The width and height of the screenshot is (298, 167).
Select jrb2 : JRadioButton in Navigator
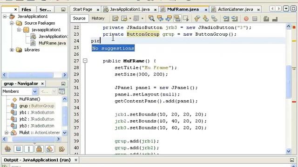(37, 119)
